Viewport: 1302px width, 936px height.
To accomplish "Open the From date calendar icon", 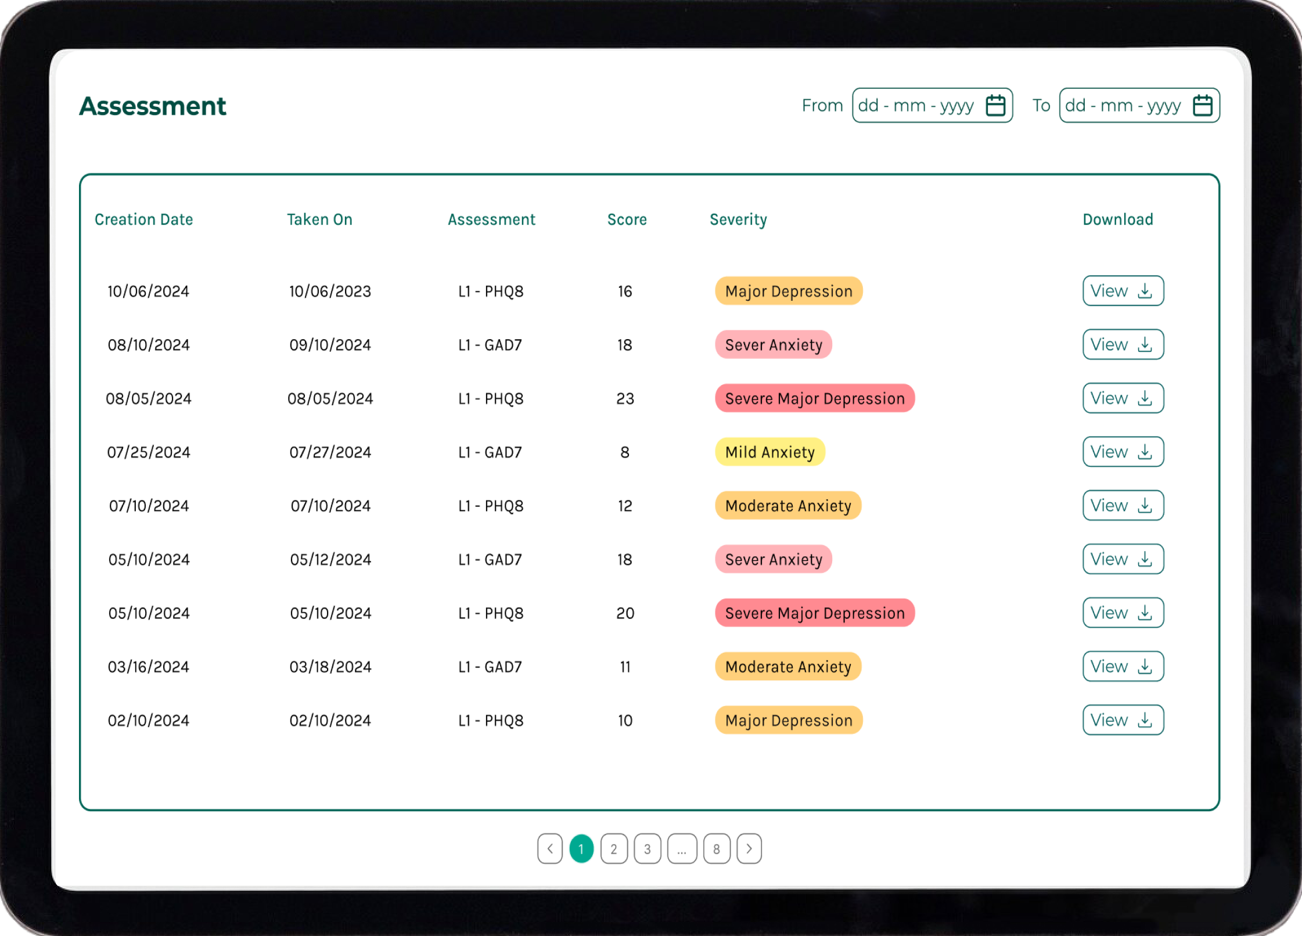I will (995, 106).
